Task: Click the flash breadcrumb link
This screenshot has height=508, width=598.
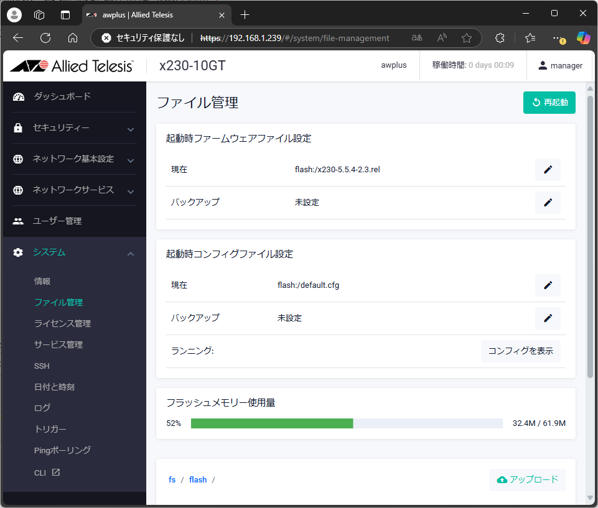Action: (x=198, y=479)
